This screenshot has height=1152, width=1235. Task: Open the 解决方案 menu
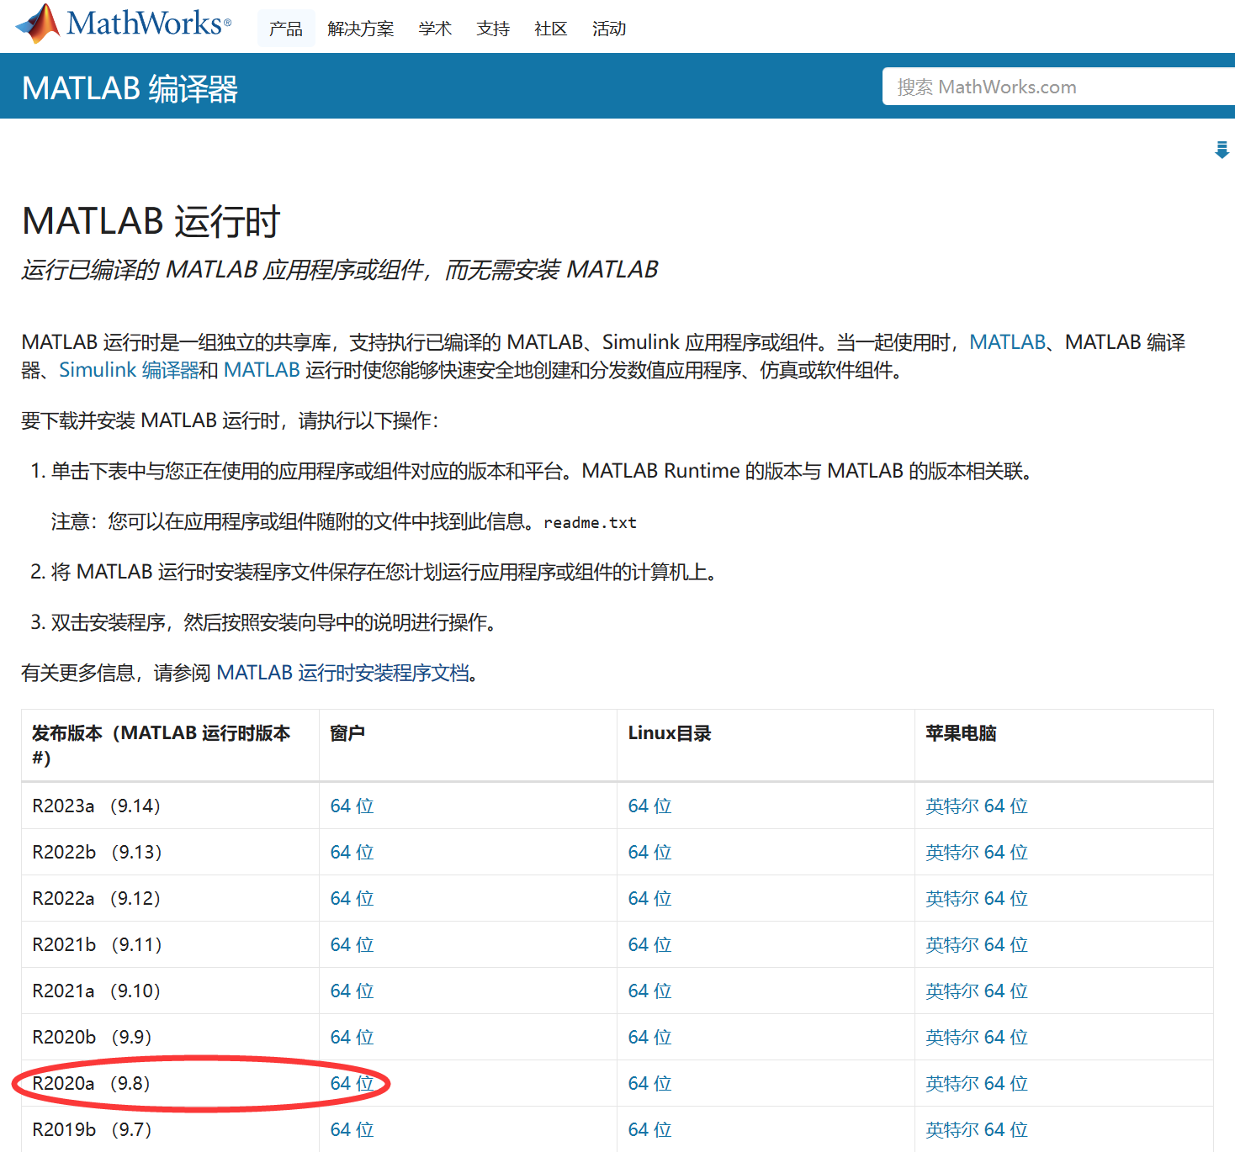[x=361, y=29]
